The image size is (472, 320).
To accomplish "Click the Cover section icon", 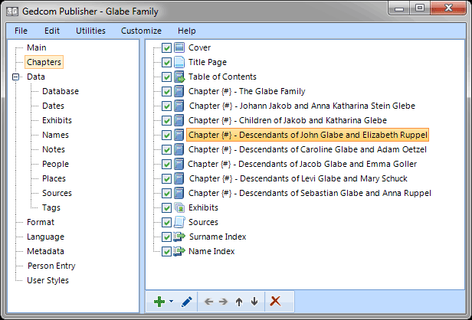I will tap(179, 47).
